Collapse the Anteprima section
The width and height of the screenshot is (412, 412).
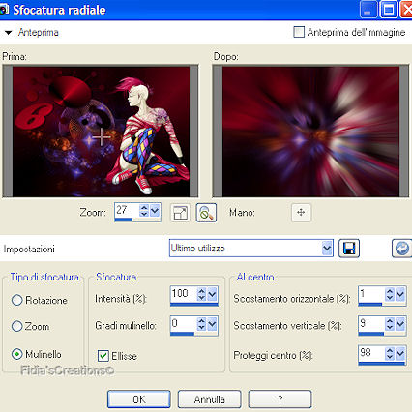[8, 33]
